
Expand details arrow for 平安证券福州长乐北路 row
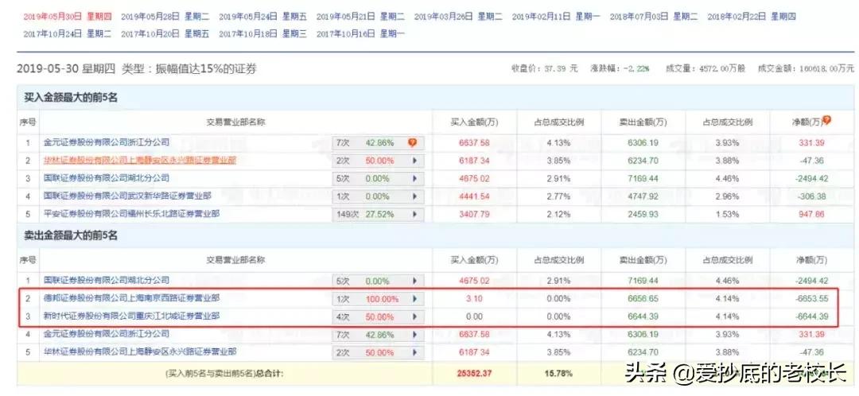pos(414,214)
